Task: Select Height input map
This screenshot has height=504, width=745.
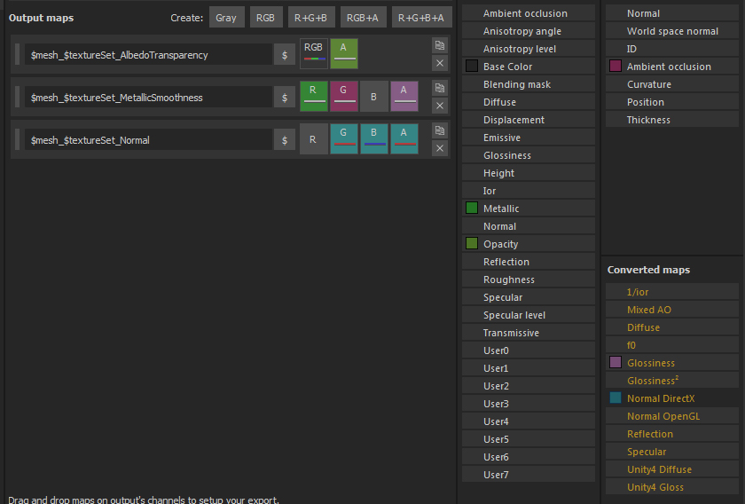Action: 529,173
